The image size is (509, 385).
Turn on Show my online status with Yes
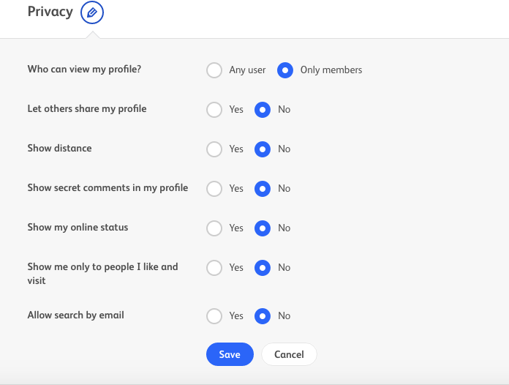pos(214,228)
